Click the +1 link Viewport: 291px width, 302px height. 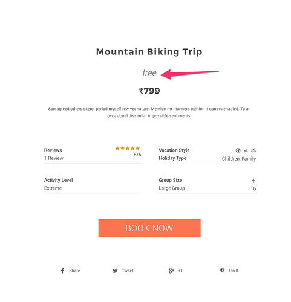180,271
